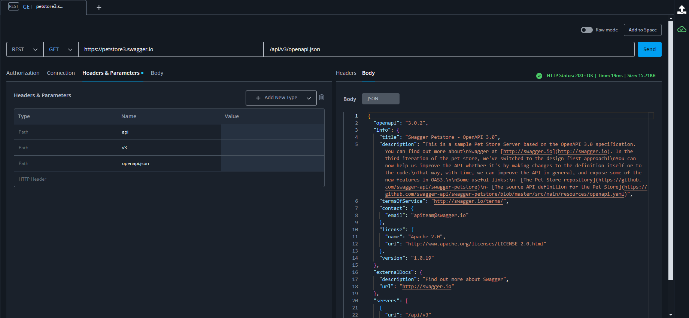The image size is (689, 318).
Task: Switch to the Connection tab
Action: [x=61, y=73]
